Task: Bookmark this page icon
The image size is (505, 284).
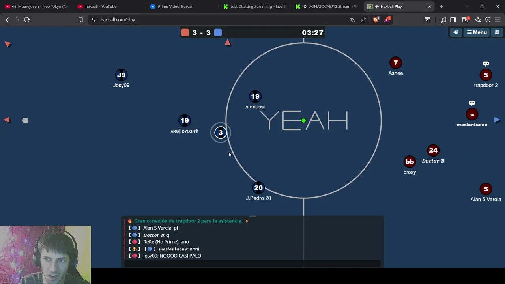Action: point(80,20)
